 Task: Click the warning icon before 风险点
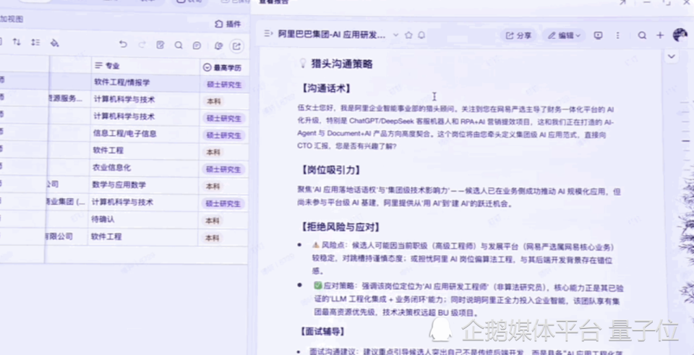(316, 245)
